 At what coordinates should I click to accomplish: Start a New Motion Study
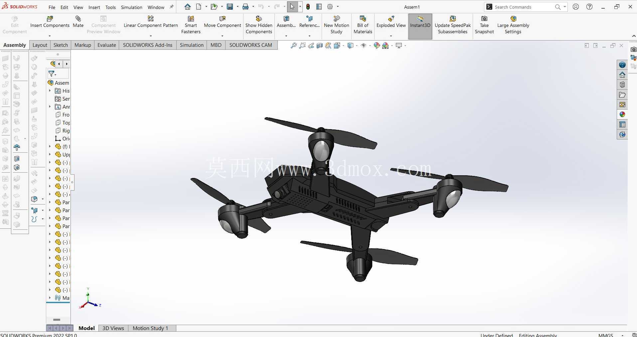(x=336, y=25)
